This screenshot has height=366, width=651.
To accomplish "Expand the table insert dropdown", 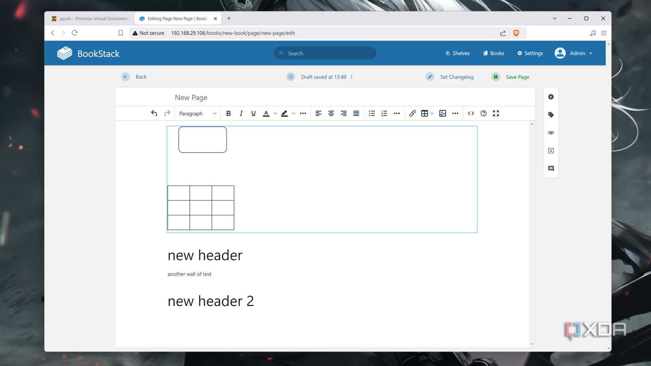I will (432, 113).
